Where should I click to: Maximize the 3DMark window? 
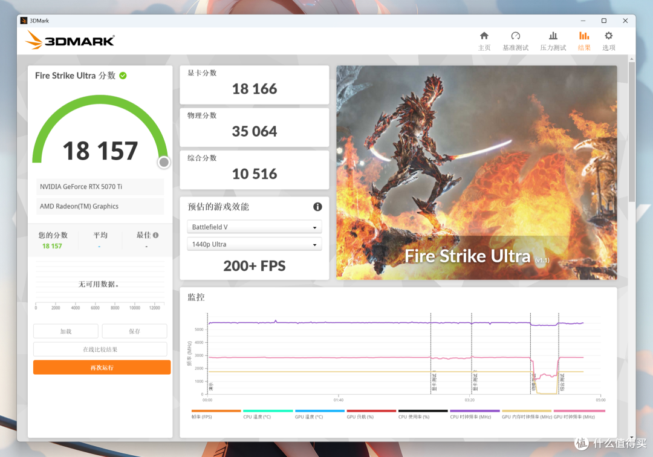(604, 21)
